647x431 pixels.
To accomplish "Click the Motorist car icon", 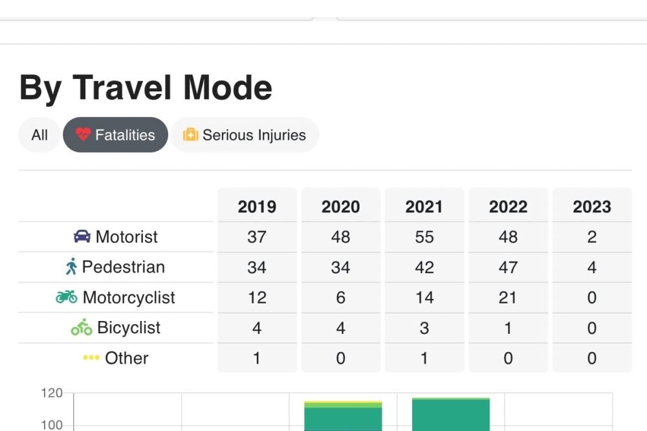I will click(82, 236).
